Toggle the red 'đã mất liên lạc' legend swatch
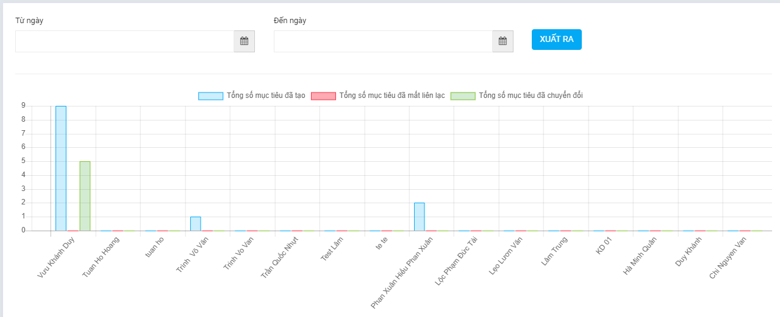780x317 pixels. pyautogui.click(x=323, y=96)
